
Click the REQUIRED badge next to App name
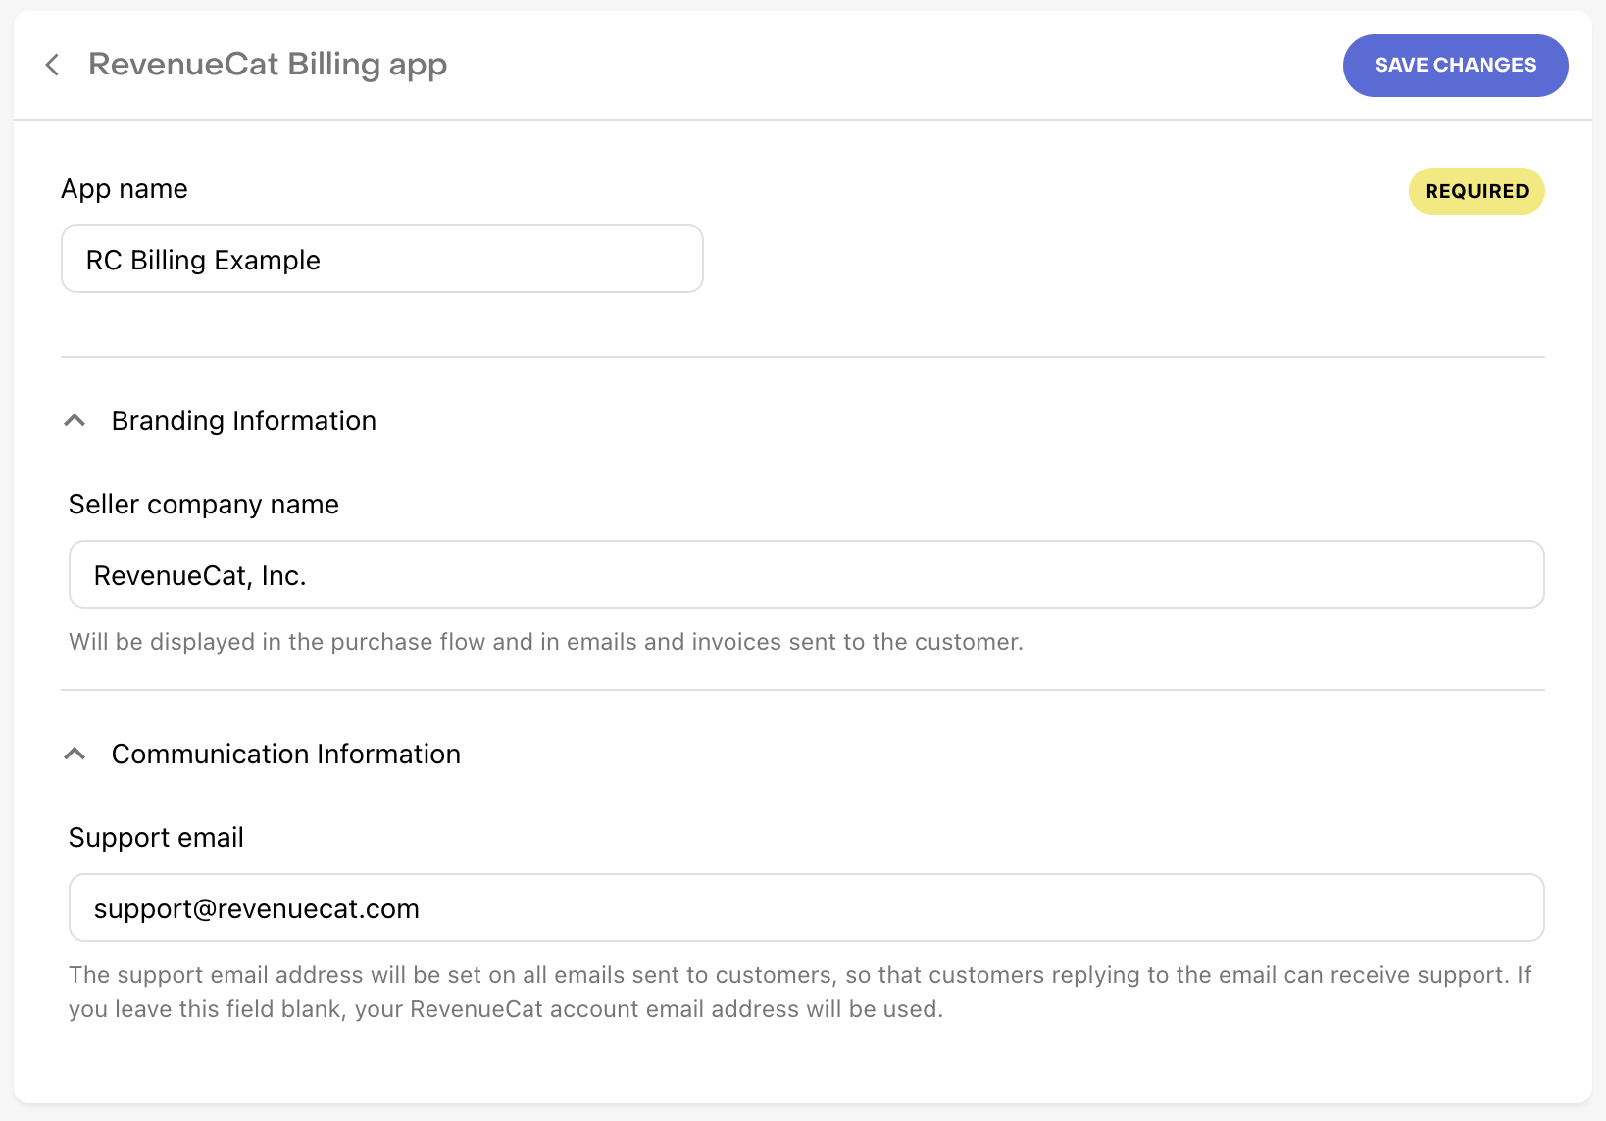[1477, 191]
